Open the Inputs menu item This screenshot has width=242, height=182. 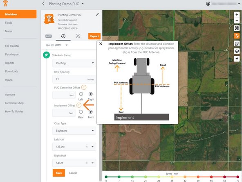point(9,80)
